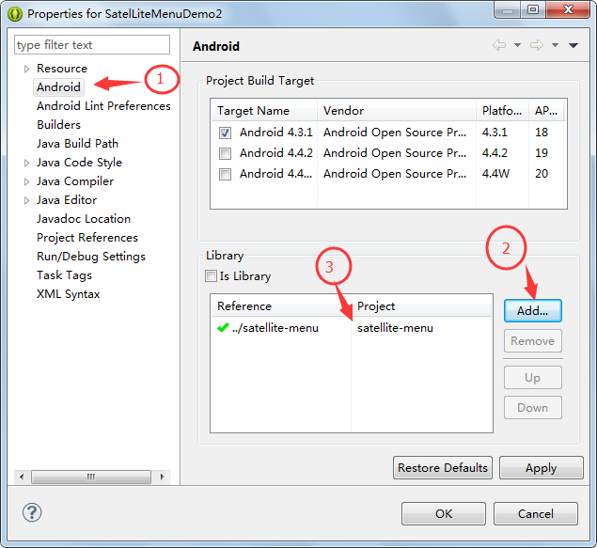This screenshot has width=597, height=548.
Task: Enable the Is Library checkbox
Action: coord(211,276)
